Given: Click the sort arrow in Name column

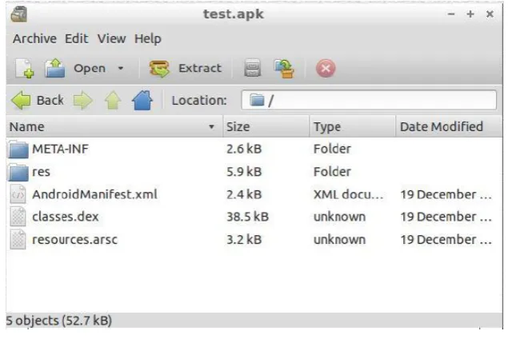Looking at the screenshot, I should (x=211, y=126).
